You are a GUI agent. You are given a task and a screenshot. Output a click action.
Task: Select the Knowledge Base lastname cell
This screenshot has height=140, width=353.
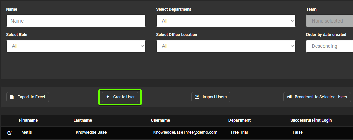tap(91, 132)
